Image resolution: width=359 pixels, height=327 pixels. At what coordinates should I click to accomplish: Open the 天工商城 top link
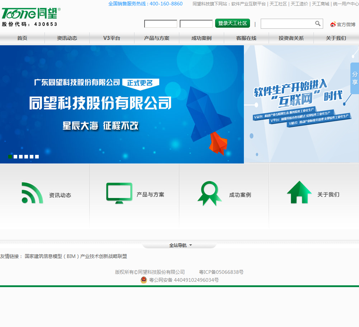[x=321, y=4]
